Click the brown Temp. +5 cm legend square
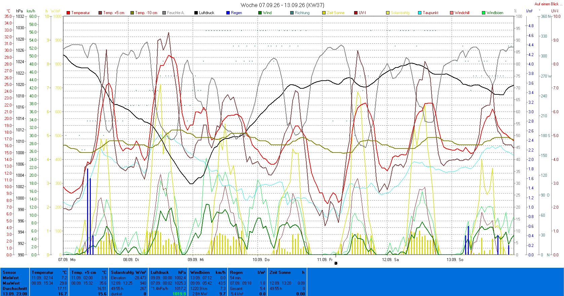Screen dimensions: 564x296 100,13
